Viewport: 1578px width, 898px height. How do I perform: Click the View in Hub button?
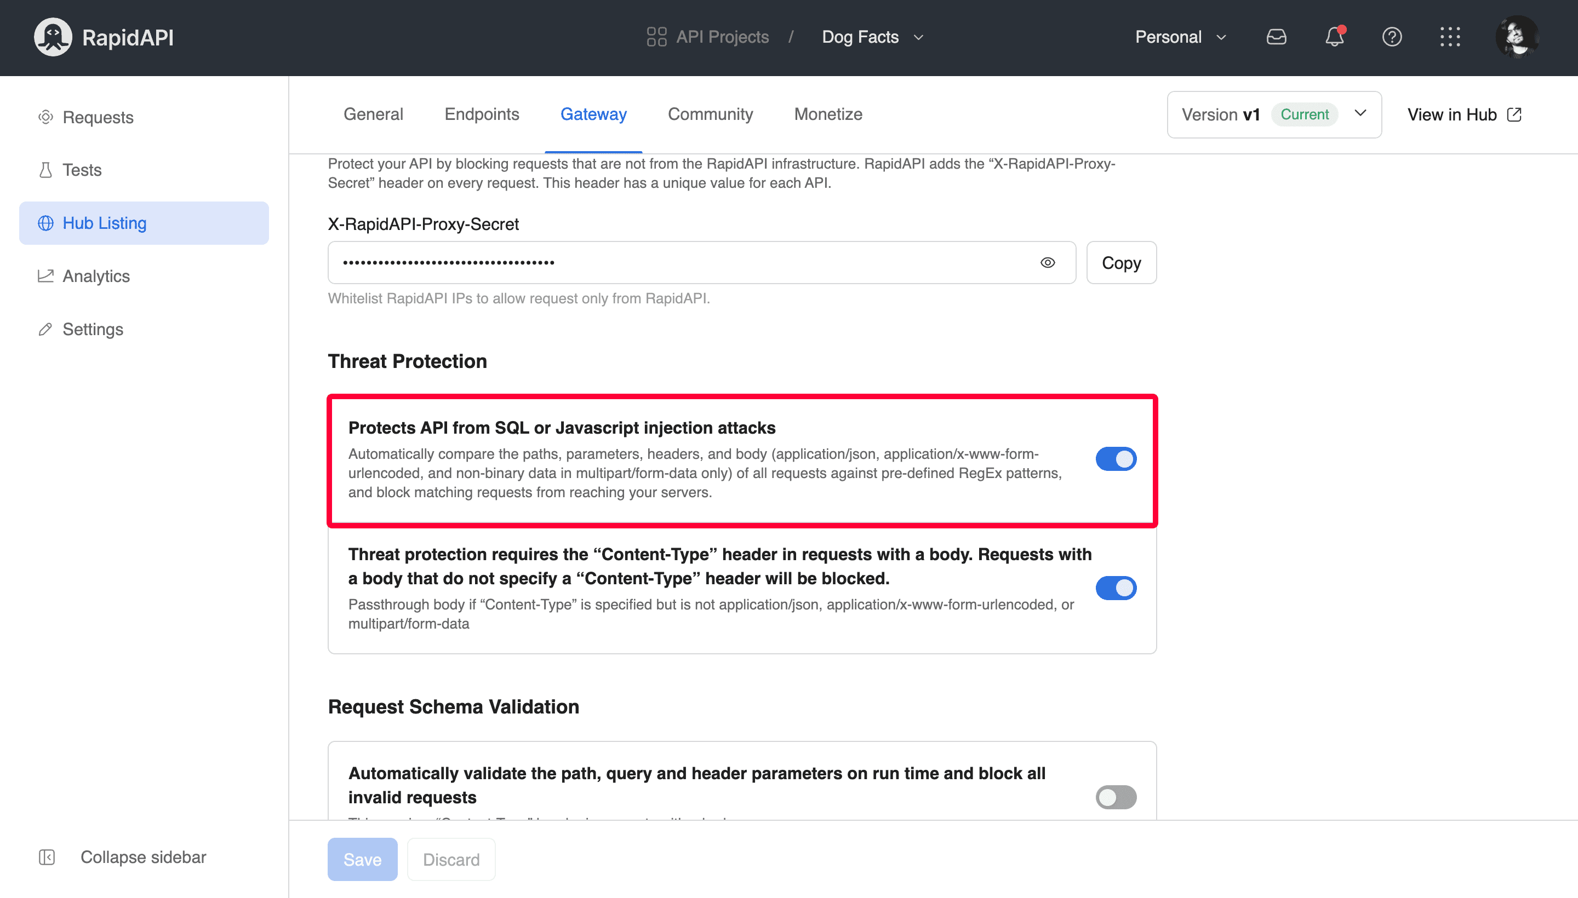point(1463,114)
